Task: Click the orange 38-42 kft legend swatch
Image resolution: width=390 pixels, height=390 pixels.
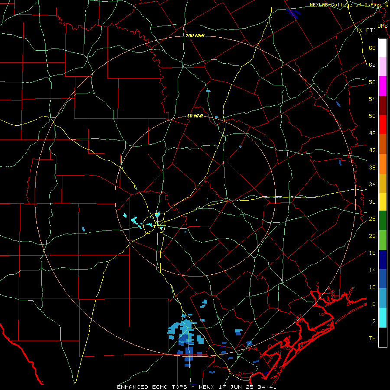Action: (x=383, y=164)
